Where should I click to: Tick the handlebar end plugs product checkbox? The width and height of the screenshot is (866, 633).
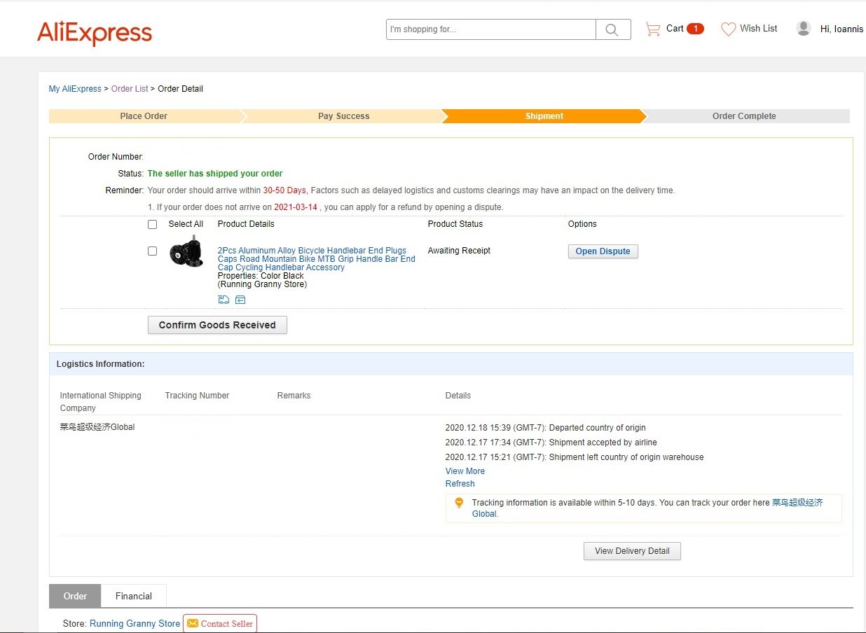(x=152, y=251)
